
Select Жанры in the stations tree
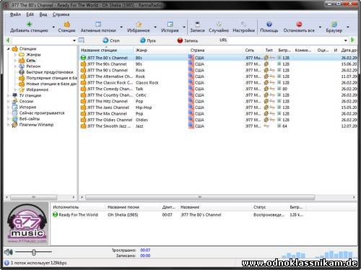33,55
